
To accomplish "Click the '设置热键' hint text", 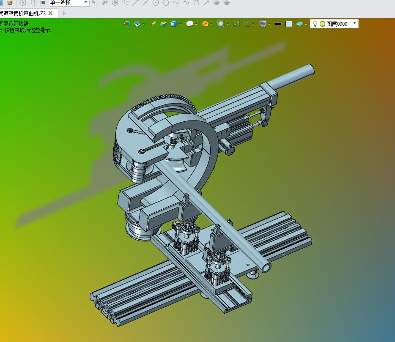I will pos(18,24).
